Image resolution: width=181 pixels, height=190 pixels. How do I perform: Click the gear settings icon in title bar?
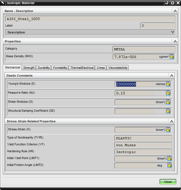coord(172,3)
